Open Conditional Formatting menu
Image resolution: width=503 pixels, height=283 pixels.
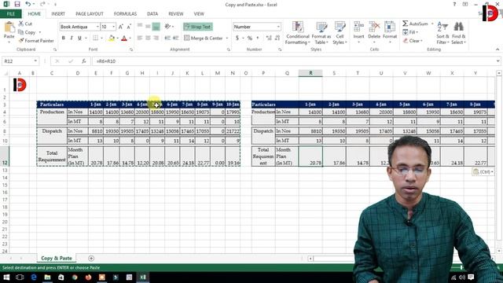point(298,33)
